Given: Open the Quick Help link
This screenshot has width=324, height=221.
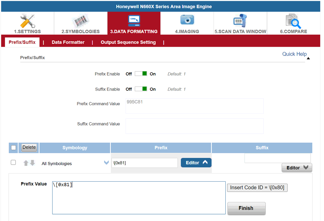Looking at the screenshot, I should click(x=295, y=54).
